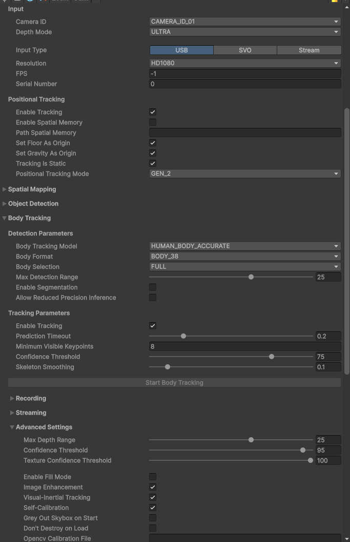Open Positional Tracking Mode dropdown
This screenshot has height=542, width=350.
244,174
